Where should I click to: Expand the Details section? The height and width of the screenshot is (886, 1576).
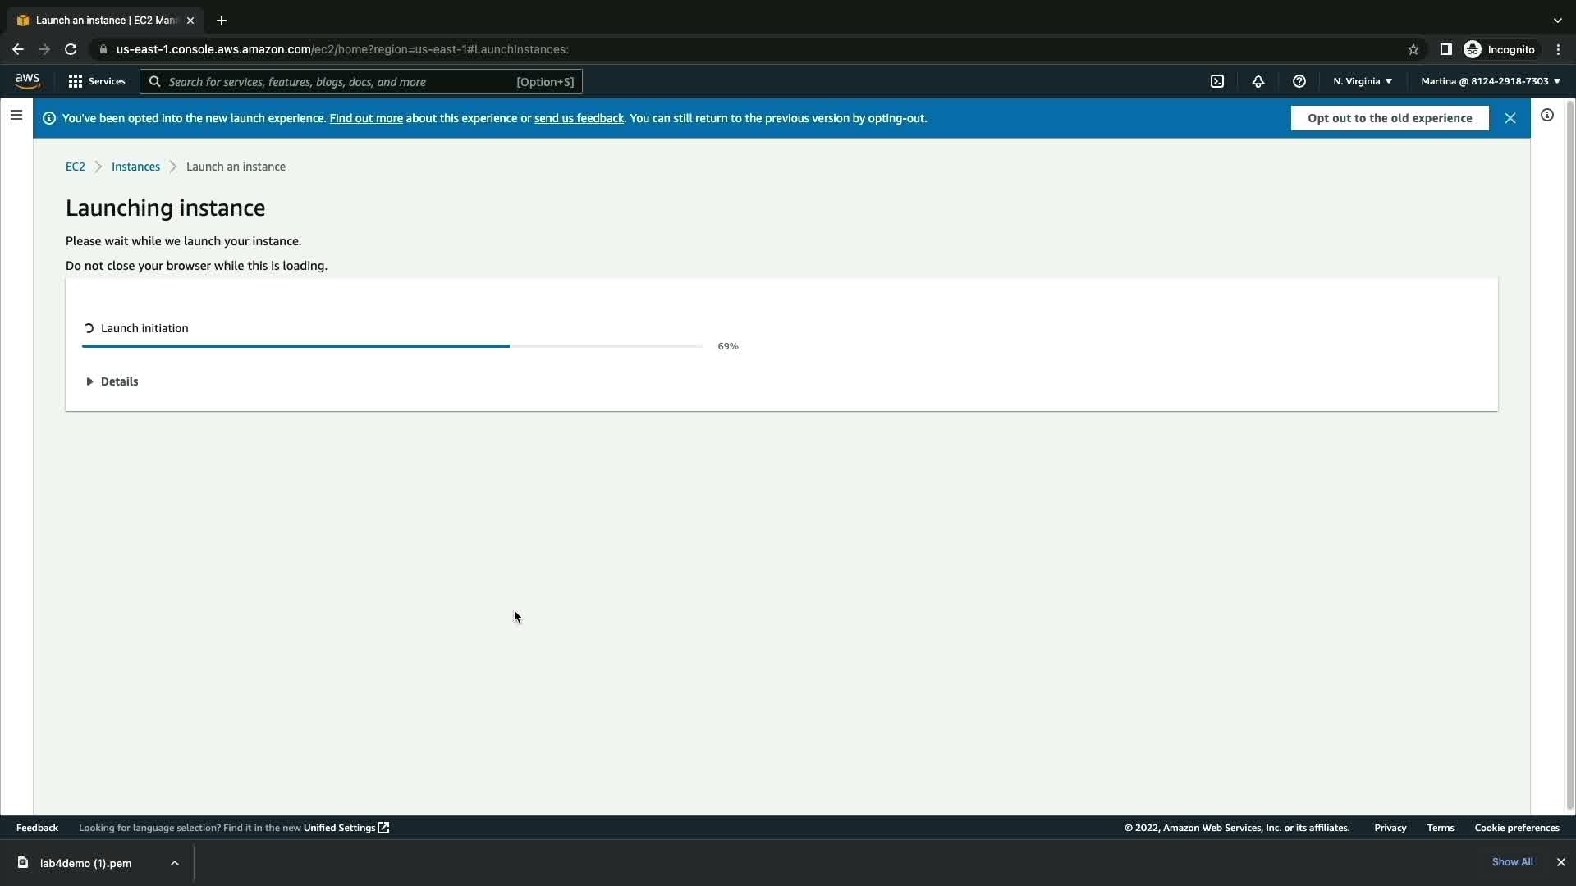coord(112,381)
